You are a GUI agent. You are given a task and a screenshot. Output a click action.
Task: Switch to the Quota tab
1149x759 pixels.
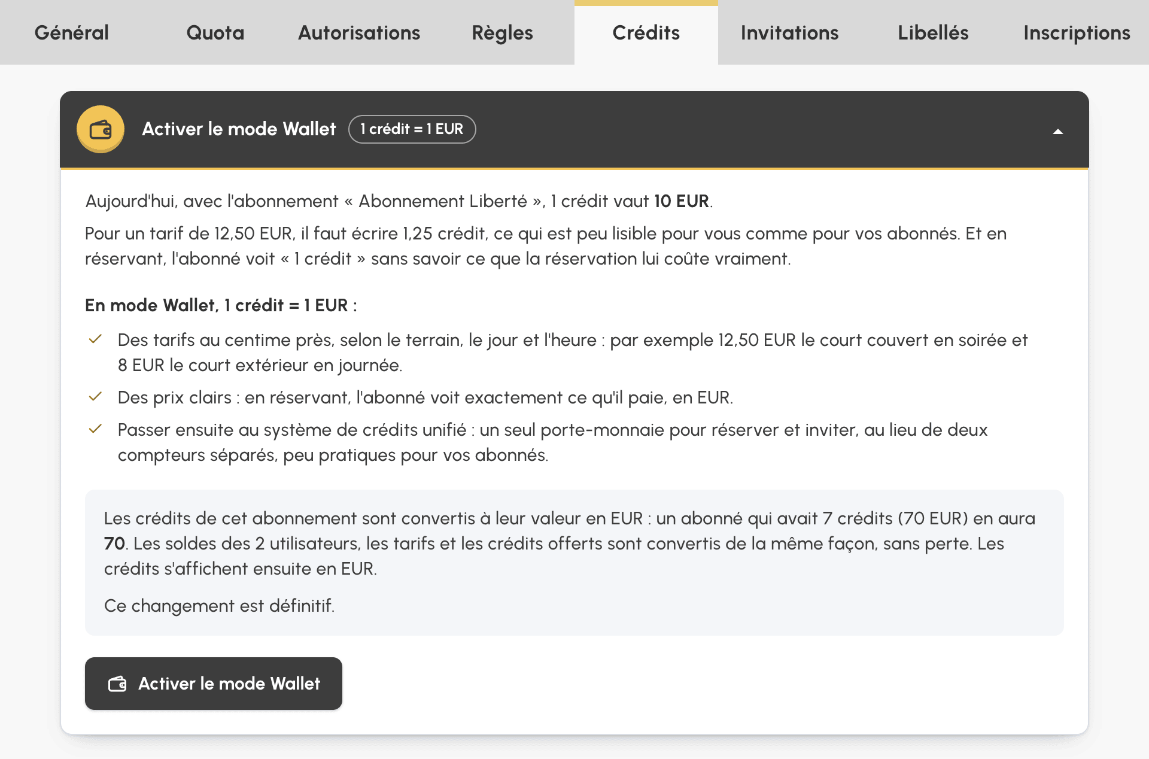[215, 32]
